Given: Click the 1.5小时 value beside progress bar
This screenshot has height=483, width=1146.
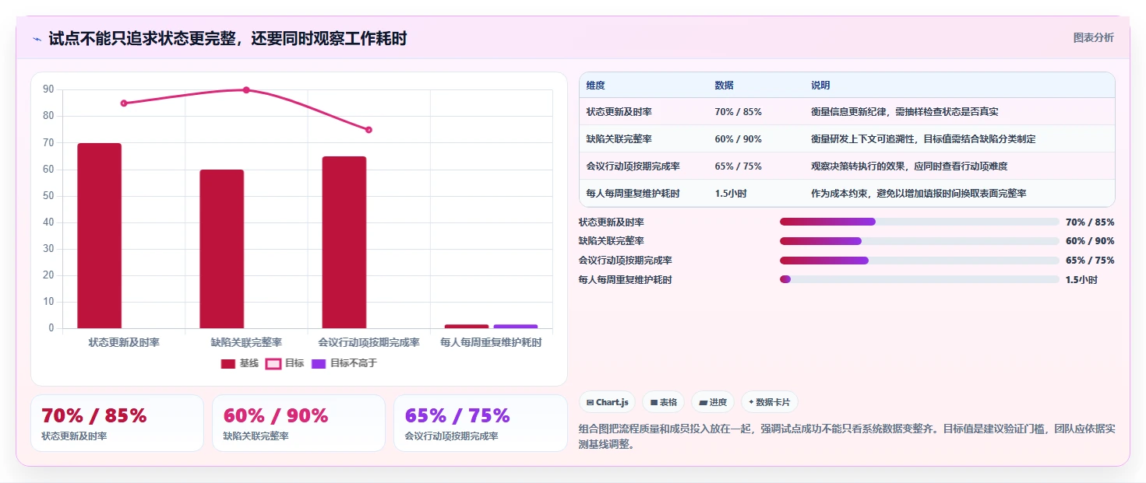Looking at the screenshot, I should [1081, 279].
